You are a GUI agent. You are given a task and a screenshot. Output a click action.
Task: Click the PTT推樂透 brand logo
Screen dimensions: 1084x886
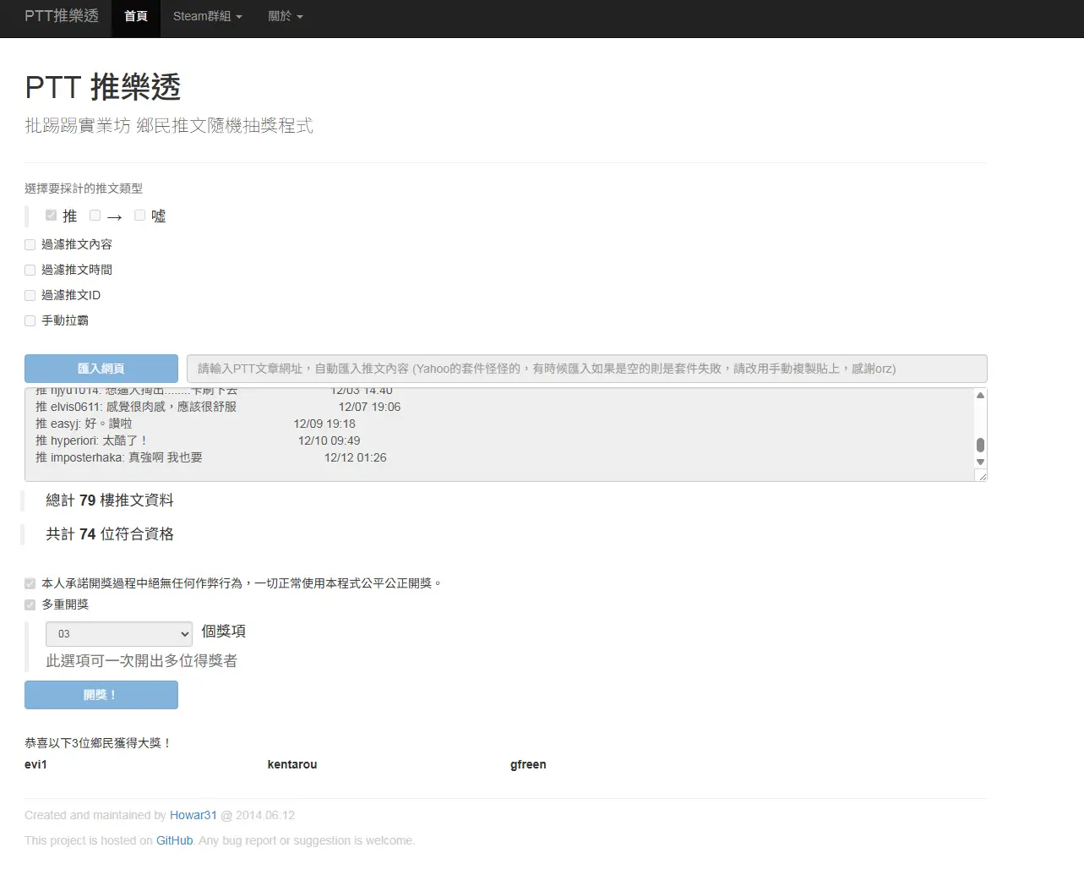point(62,16)
